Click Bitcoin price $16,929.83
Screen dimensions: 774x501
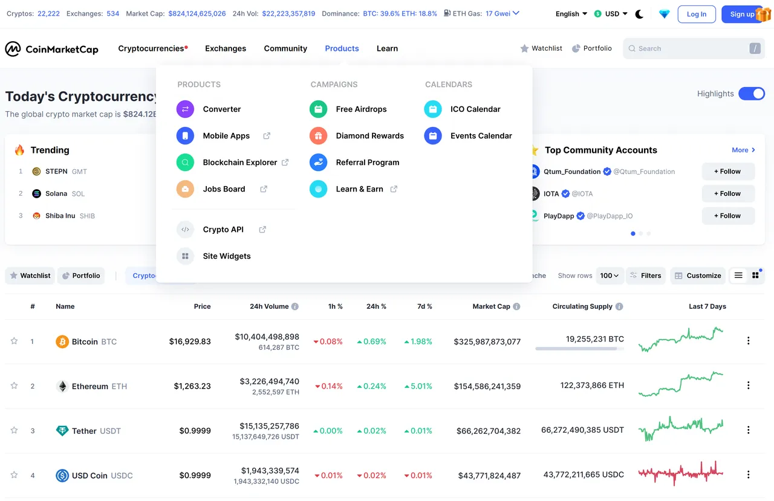(190, 341)
